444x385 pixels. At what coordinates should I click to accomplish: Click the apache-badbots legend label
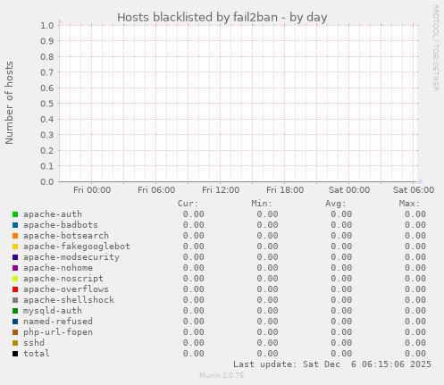(x=61, y=225)
